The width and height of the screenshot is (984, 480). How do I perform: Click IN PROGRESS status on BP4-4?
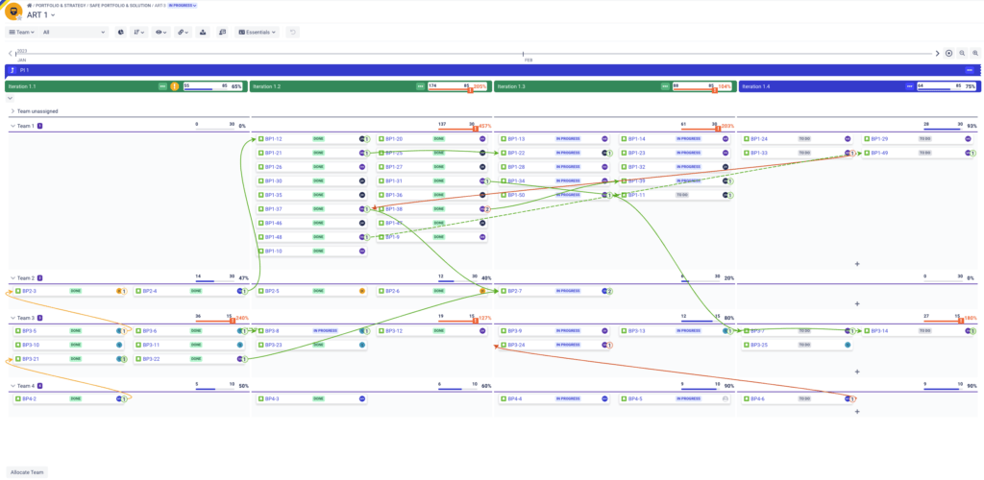click(x=569, y=398)
